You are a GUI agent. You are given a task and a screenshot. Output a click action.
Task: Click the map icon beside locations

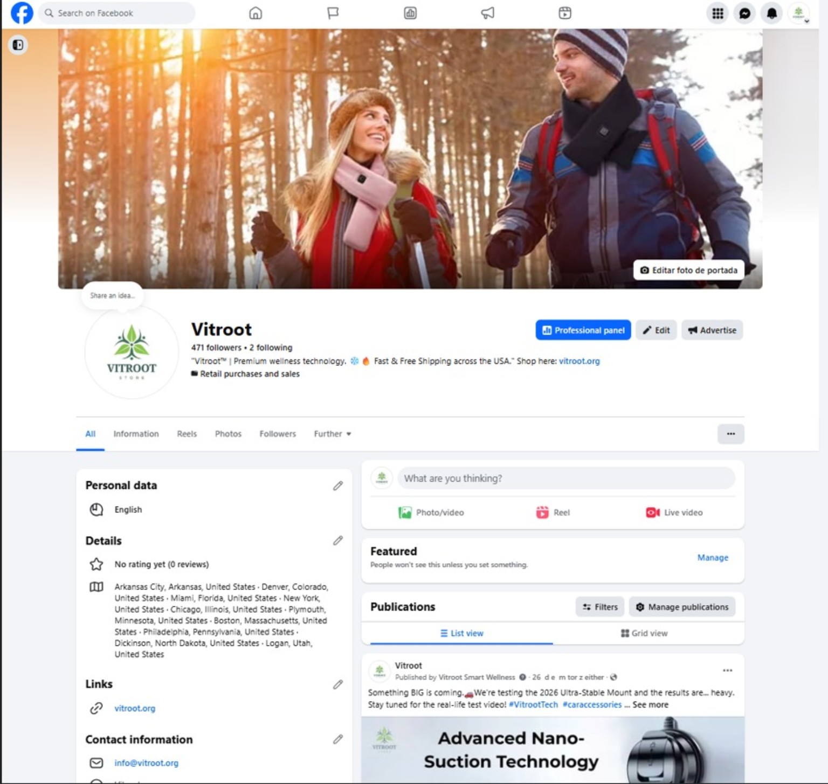[x=96, y=587]
